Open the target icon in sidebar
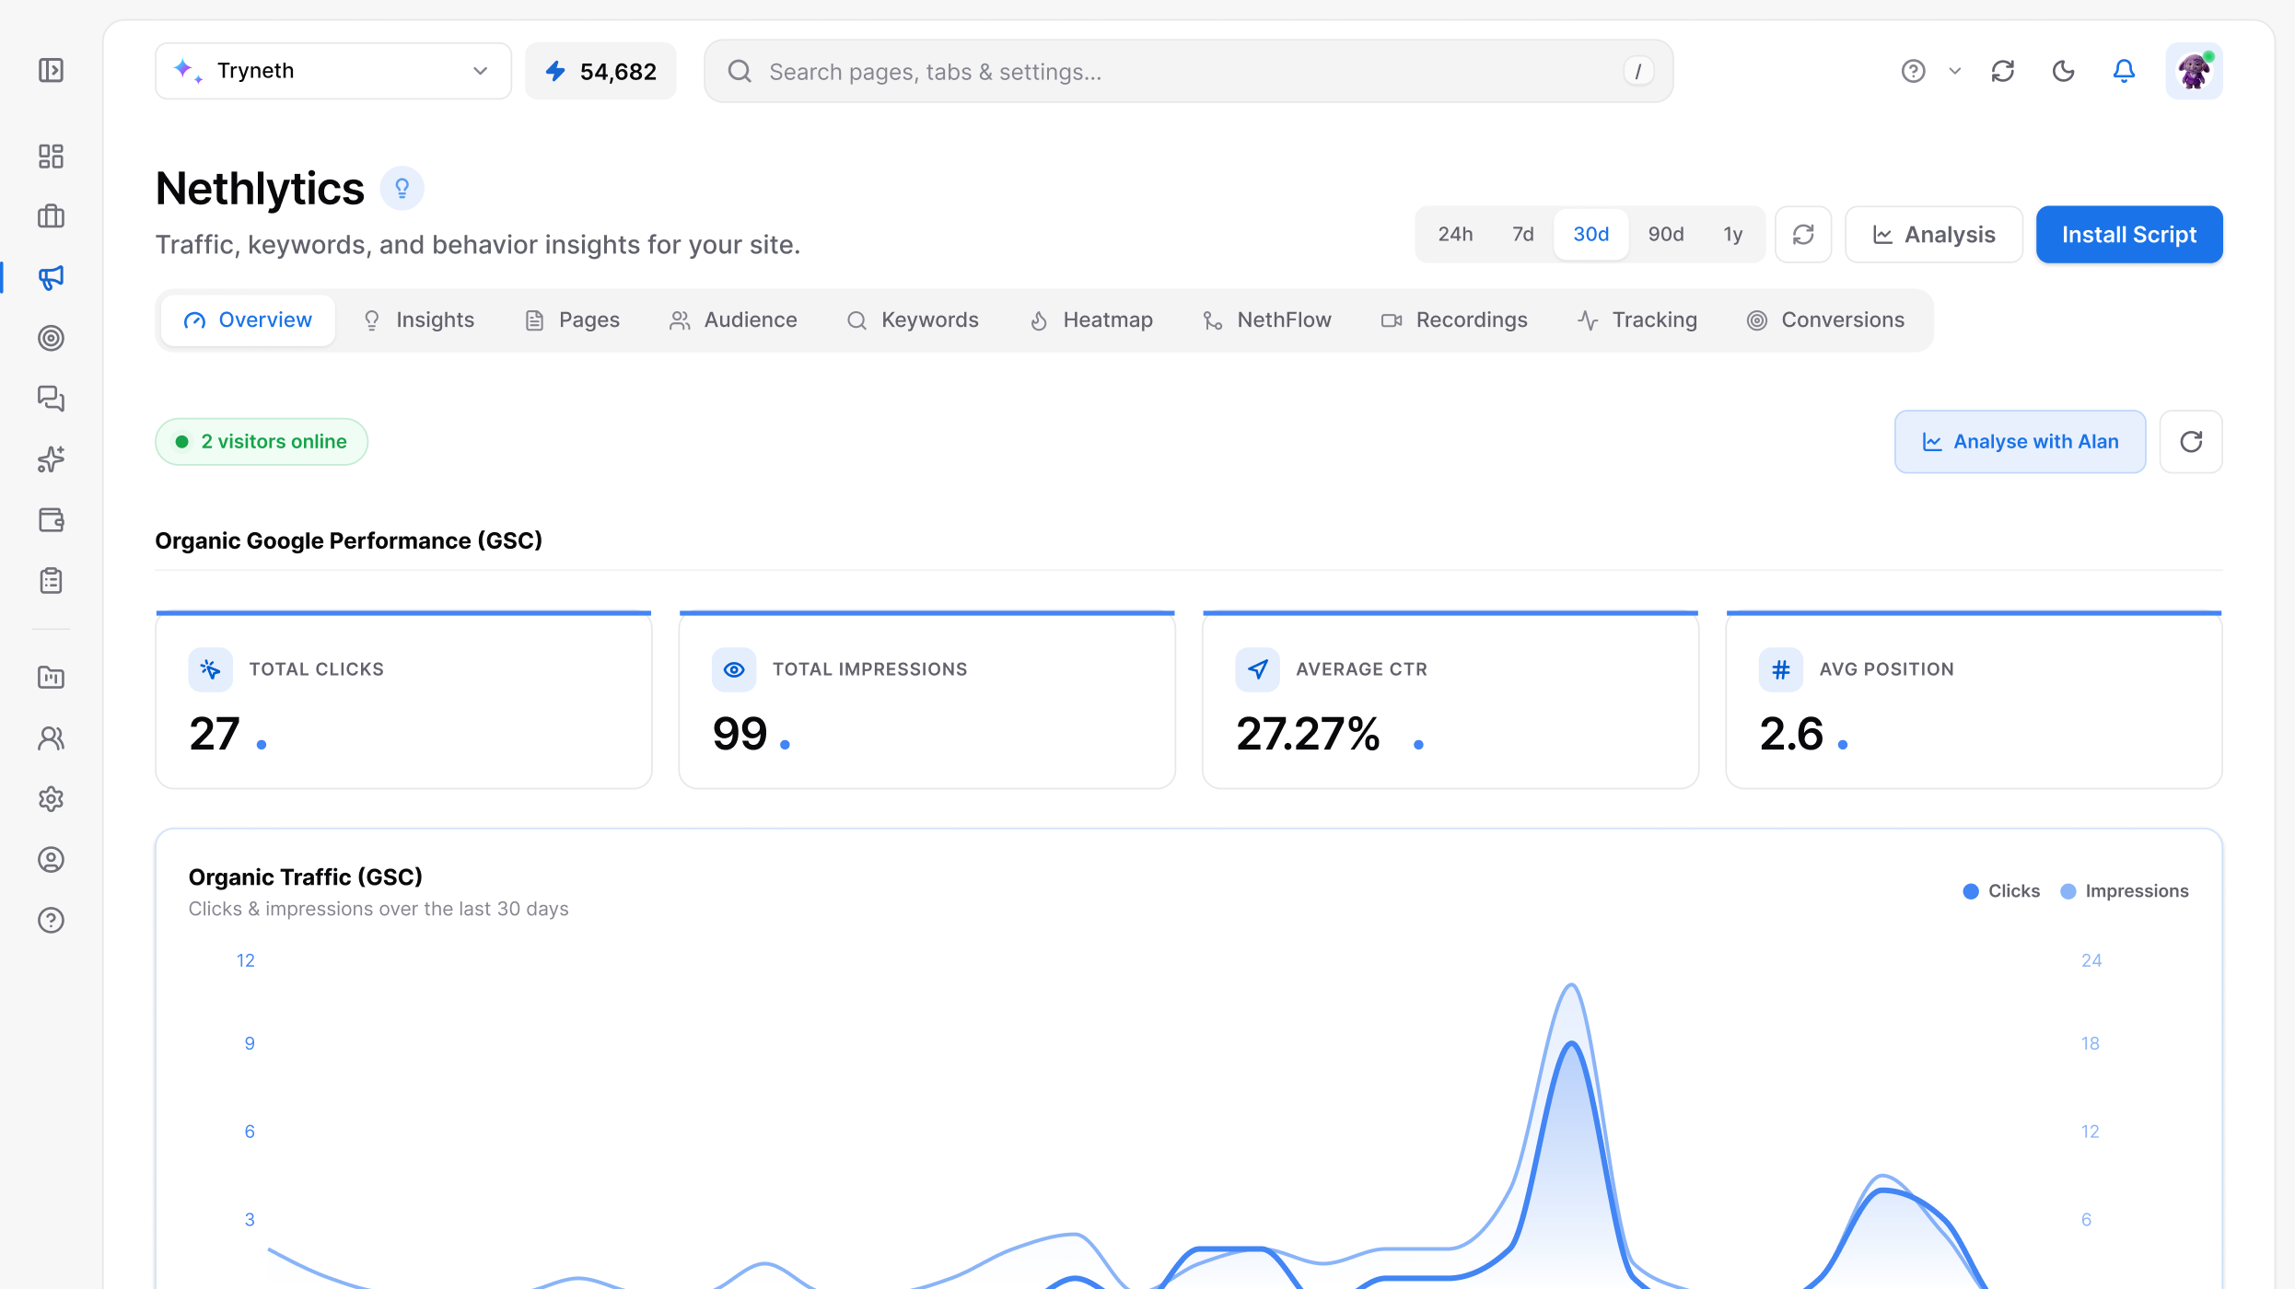 [52, 338]
